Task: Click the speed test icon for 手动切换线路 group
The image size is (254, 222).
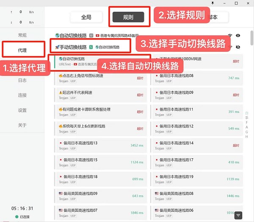Action: (230, 47)
